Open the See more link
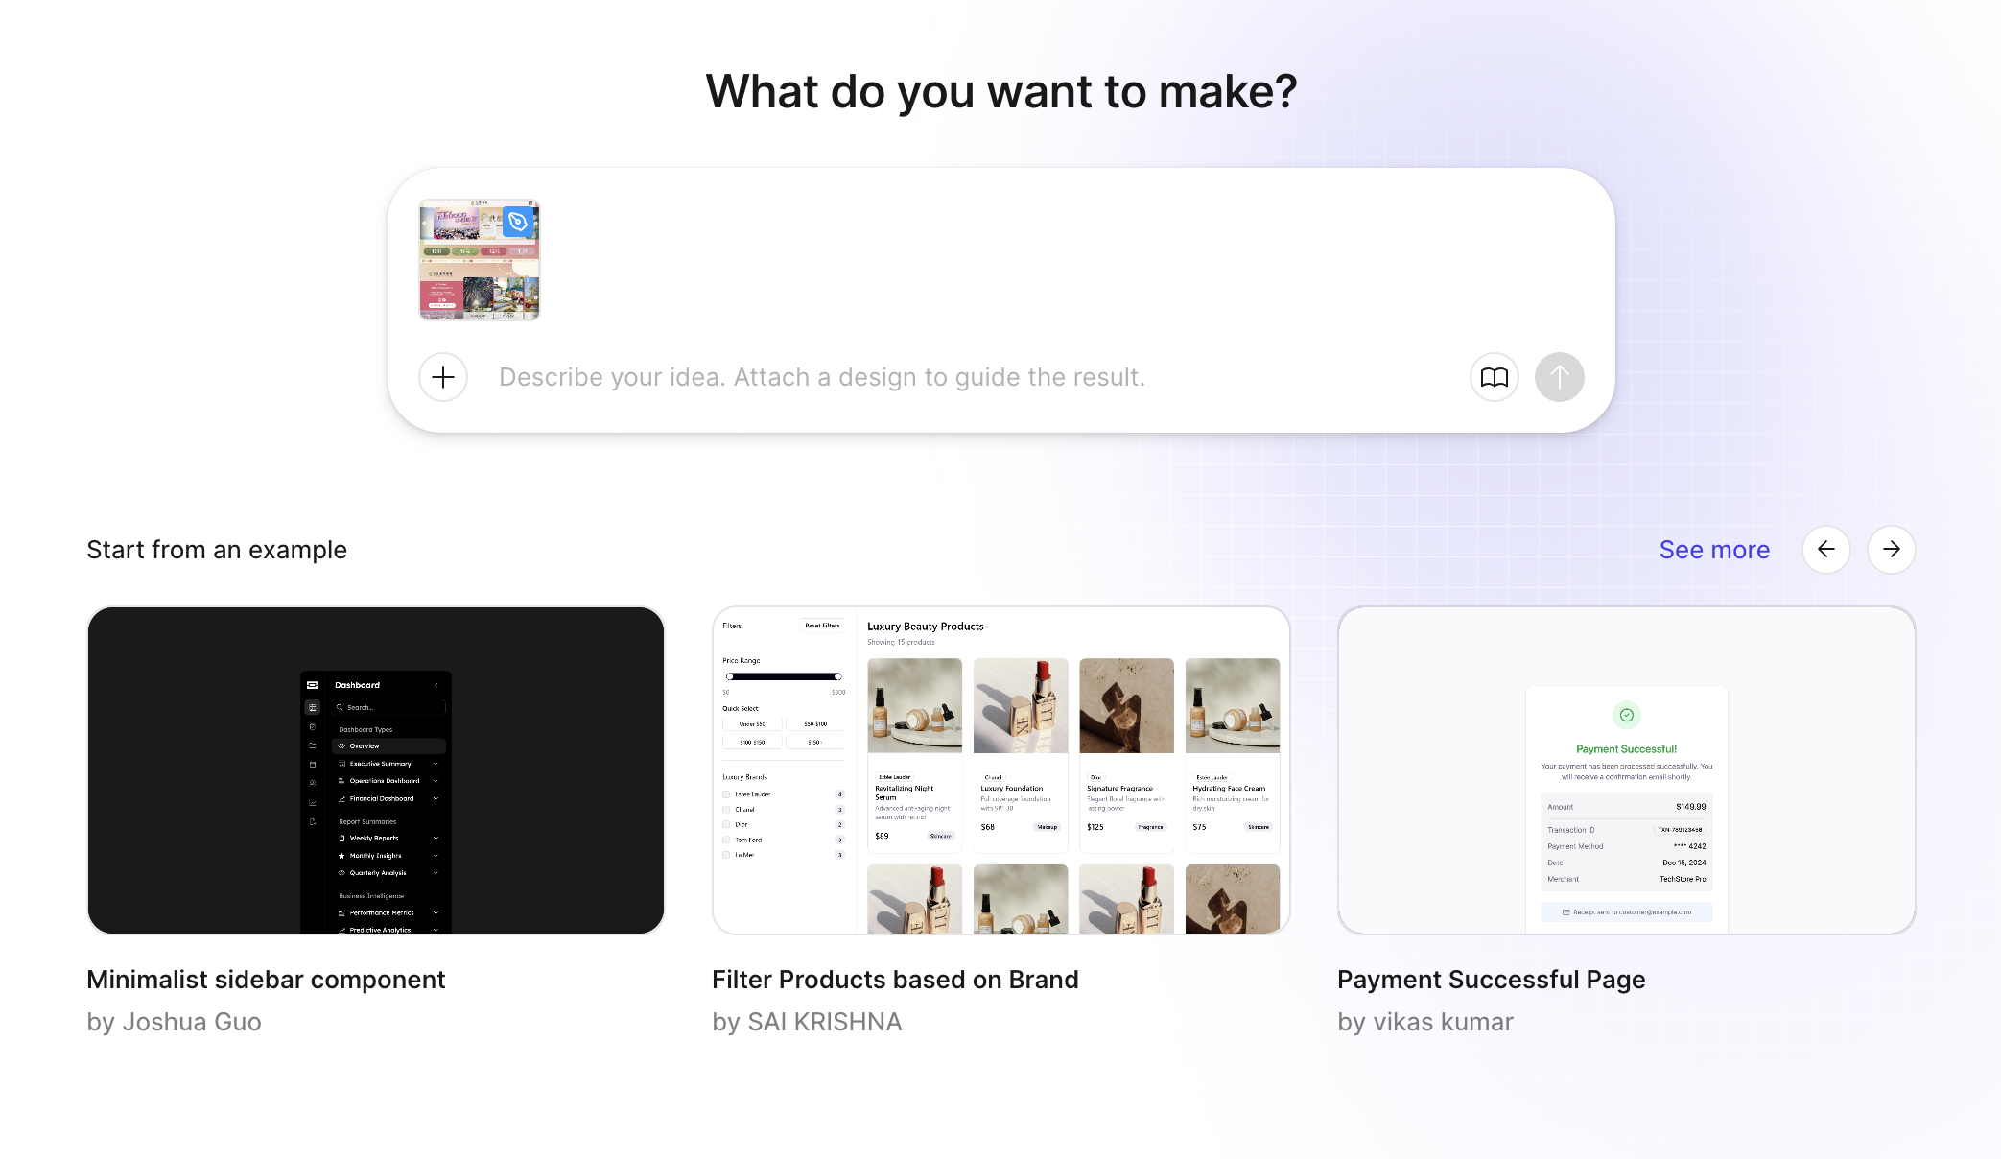Image resolution: width=2001 pixels, height=1159 pixels. click(x=1714, y=550)
